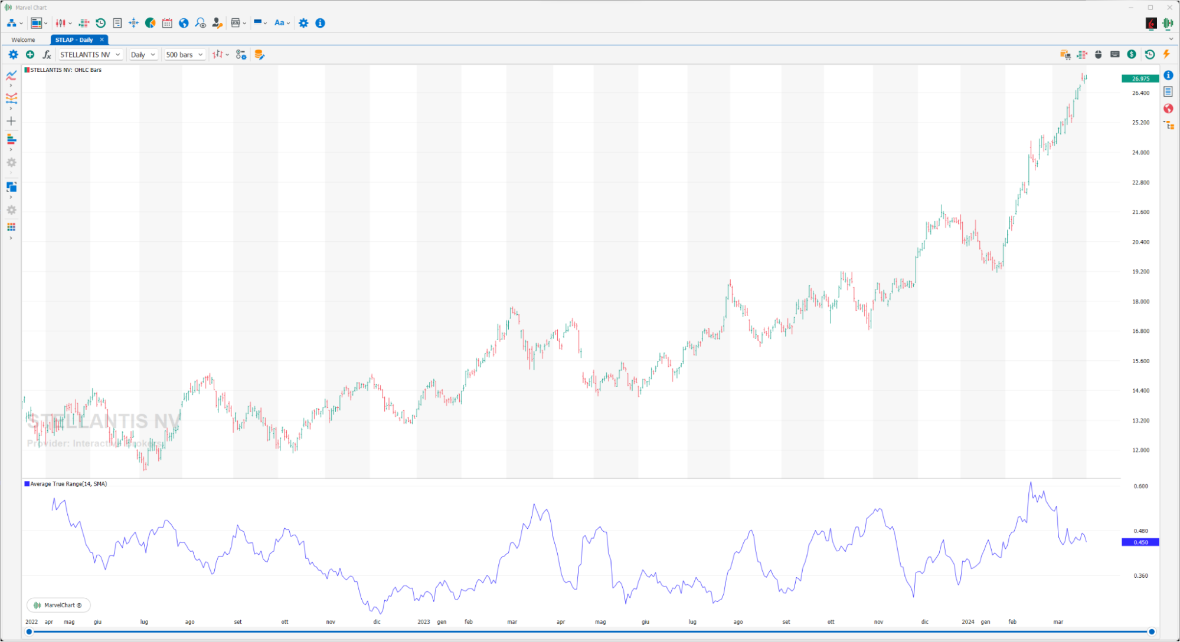This screenshot has width=1180, height=642.
Task: Click the green dollar sign icon
Action: pos(1131,54)
